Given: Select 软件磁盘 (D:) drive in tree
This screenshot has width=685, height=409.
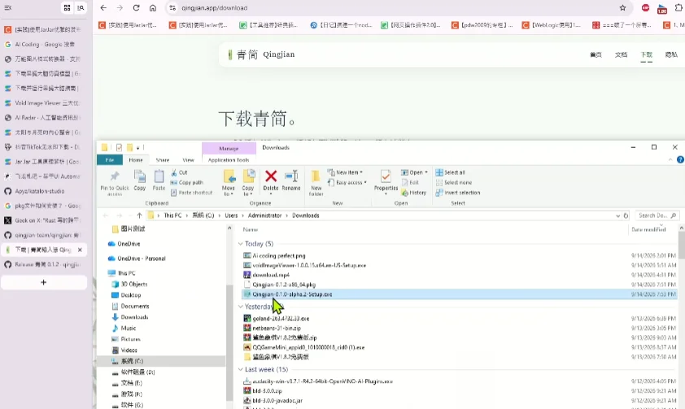Looking at the screenshot, I should [137, 372].
